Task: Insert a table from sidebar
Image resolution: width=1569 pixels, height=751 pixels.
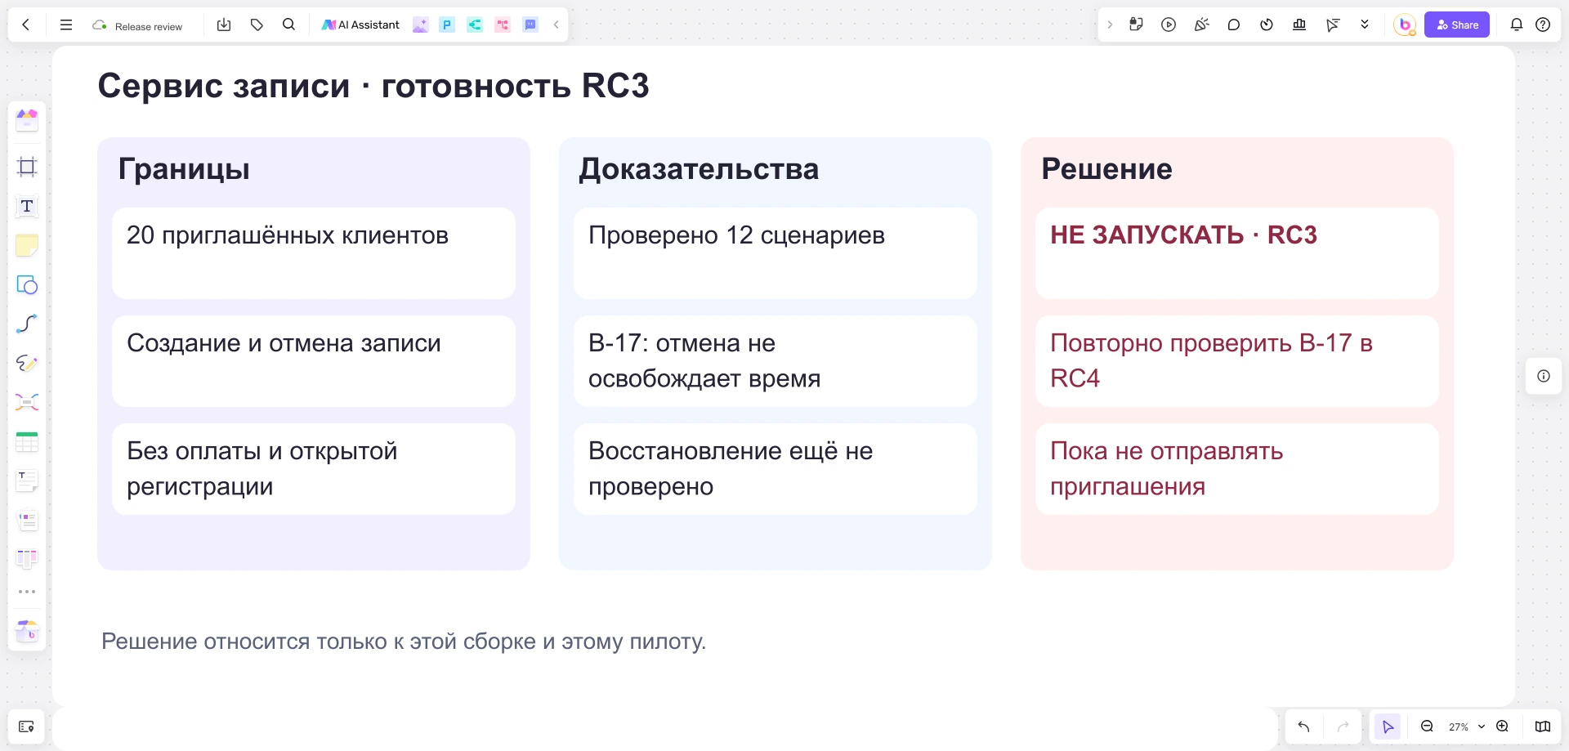Action: point(27,442)
